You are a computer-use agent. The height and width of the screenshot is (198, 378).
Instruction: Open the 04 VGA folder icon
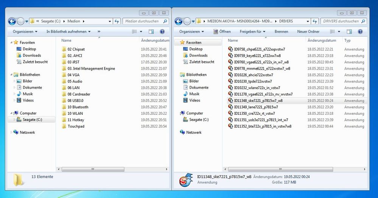pyautogui.click(x=64, y=75)
